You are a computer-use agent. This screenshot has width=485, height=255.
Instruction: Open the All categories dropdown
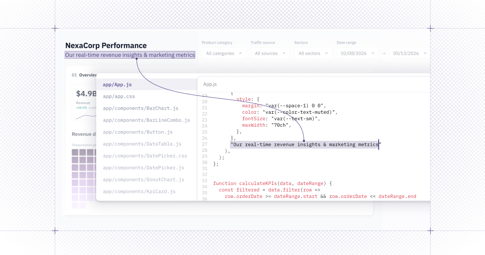(x=224, y=53)
